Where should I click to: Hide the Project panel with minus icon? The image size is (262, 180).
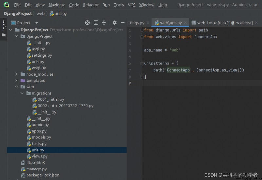(122, 23)
